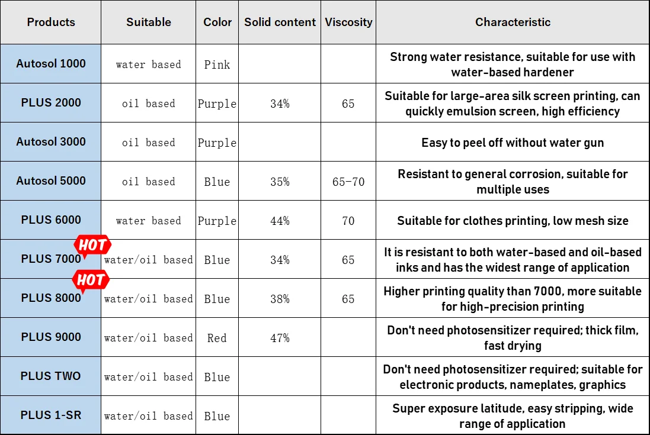Select the PLUS 9000 product cell

(x=51, y=337)
